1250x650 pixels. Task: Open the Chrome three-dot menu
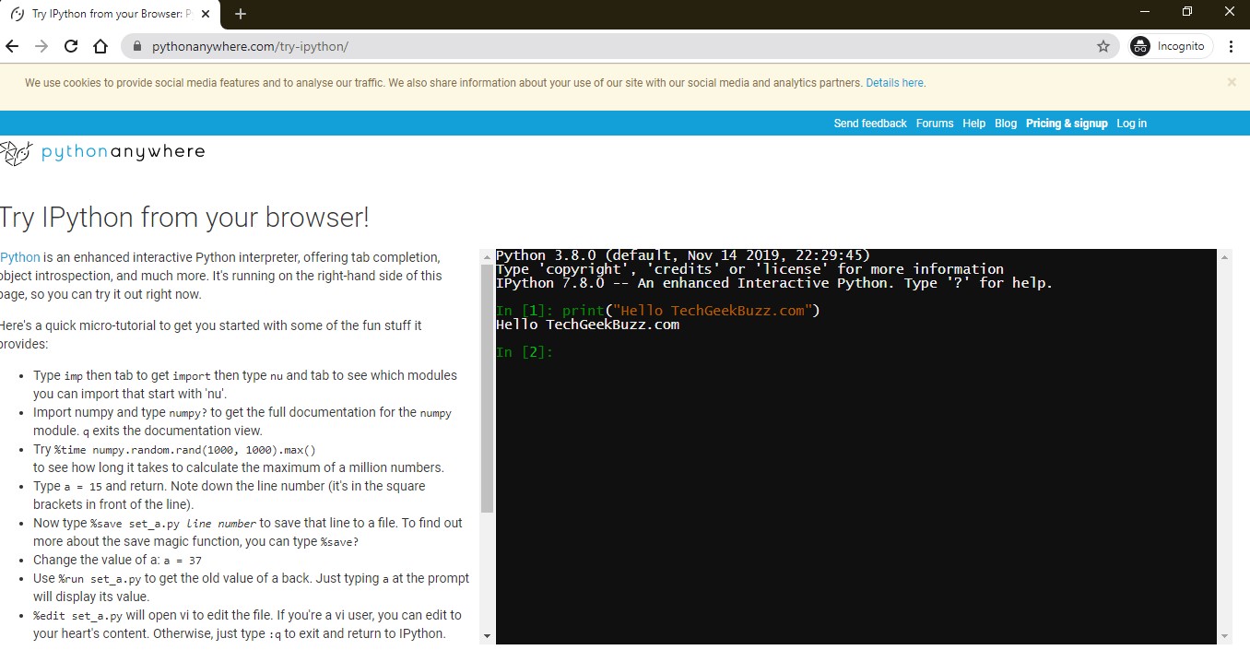click(x=1232, y=46)
